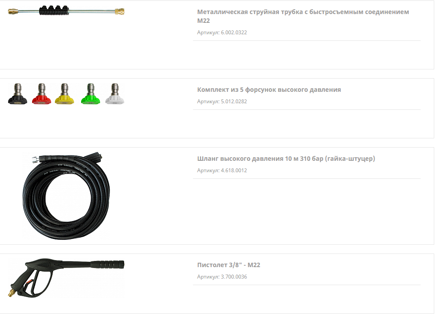Viewport: 436px width, 315px height.
Task: Click the white high-pressure nozzle image
Action: pos(114,94)
